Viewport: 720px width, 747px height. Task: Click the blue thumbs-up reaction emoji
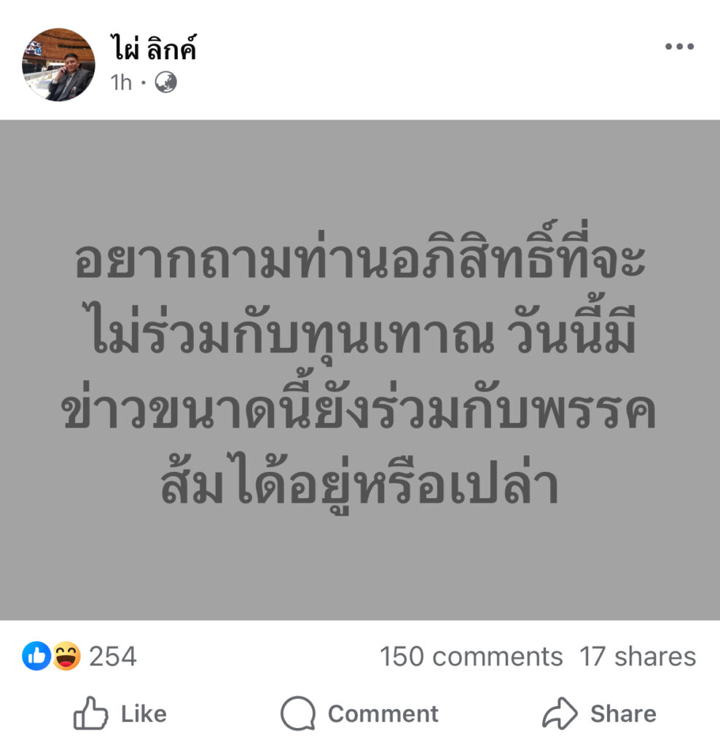pos(36,656)
